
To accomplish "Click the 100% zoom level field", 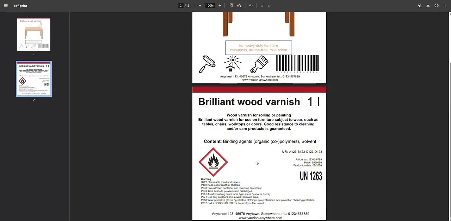I will [210, 6].
